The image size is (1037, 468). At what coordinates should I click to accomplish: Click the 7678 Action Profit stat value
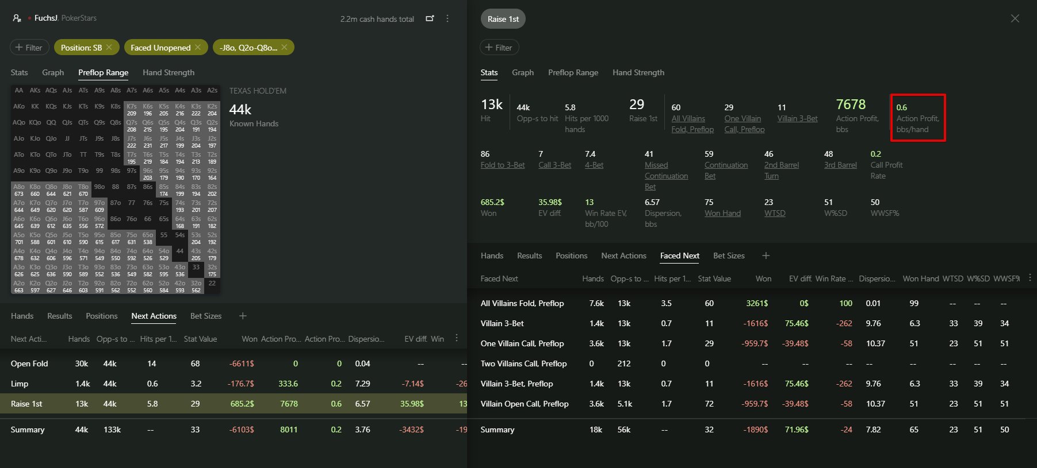pyautogui.click(x=851, y=105)
